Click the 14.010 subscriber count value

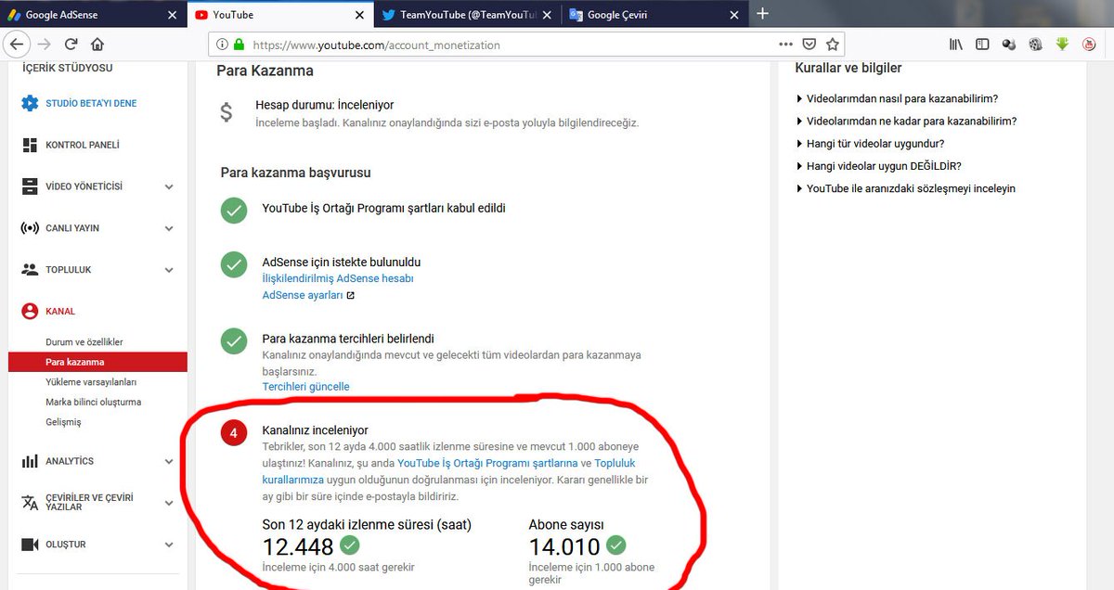tap(564, 546)
